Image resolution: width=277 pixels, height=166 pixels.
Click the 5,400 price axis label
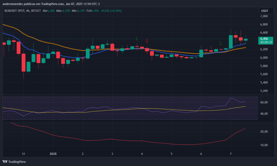tap(264, 83)
